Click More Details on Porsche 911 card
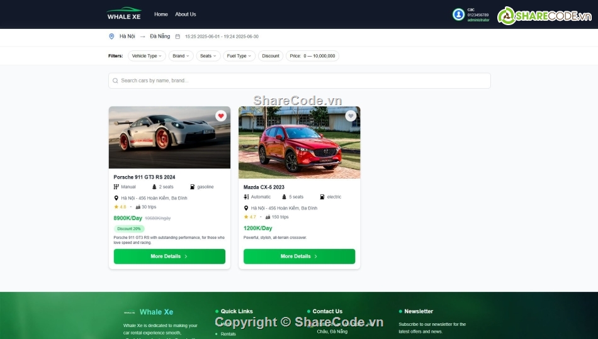 click(x=169, y=257)
